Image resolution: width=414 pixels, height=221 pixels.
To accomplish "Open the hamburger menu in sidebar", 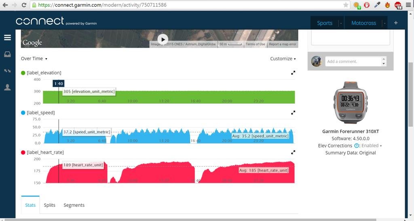I will [x=7, y=38].
